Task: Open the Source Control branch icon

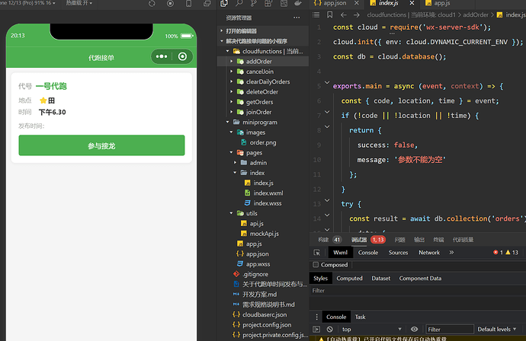Action: point(254,3)
